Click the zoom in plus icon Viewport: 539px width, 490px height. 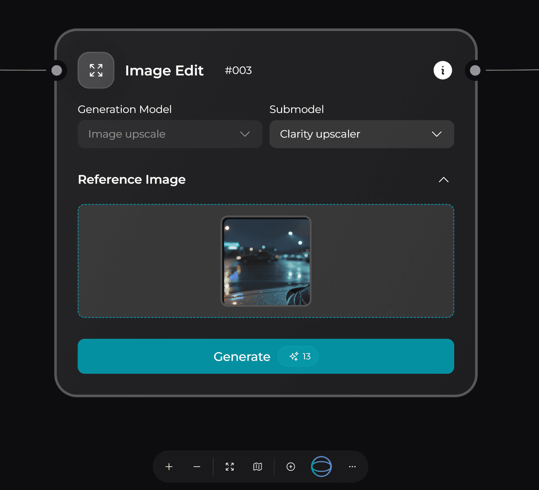(x=169, y=467)
